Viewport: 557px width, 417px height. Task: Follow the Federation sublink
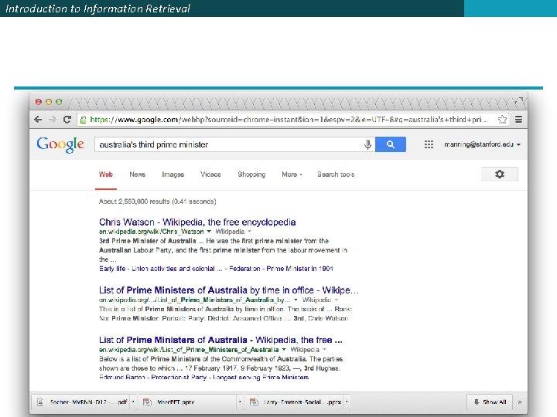244,269
